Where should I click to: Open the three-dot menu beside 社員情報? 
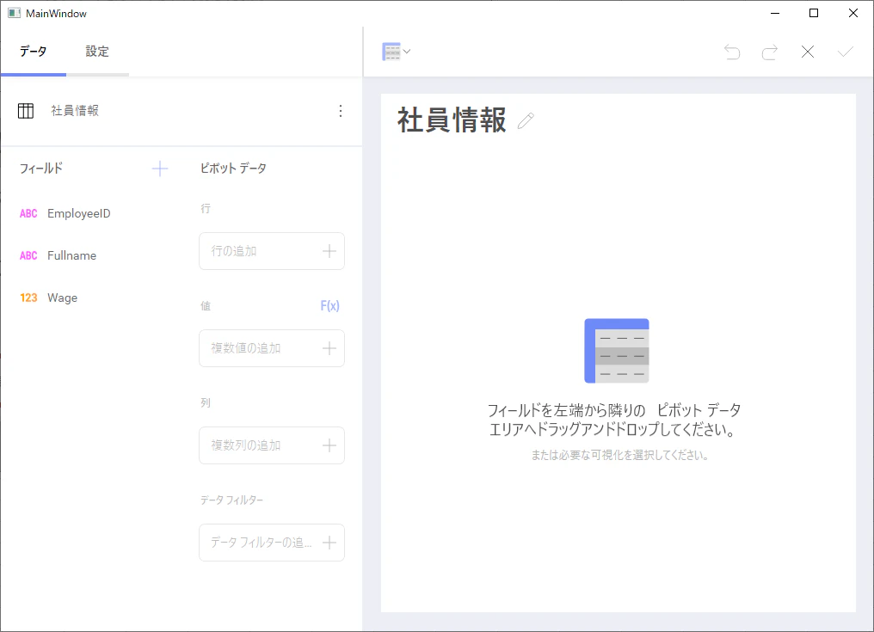tap(341, 111)
